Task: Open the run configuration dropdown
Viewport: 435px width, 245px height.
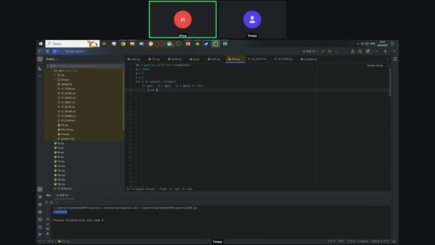Action: tap(310, 52)
